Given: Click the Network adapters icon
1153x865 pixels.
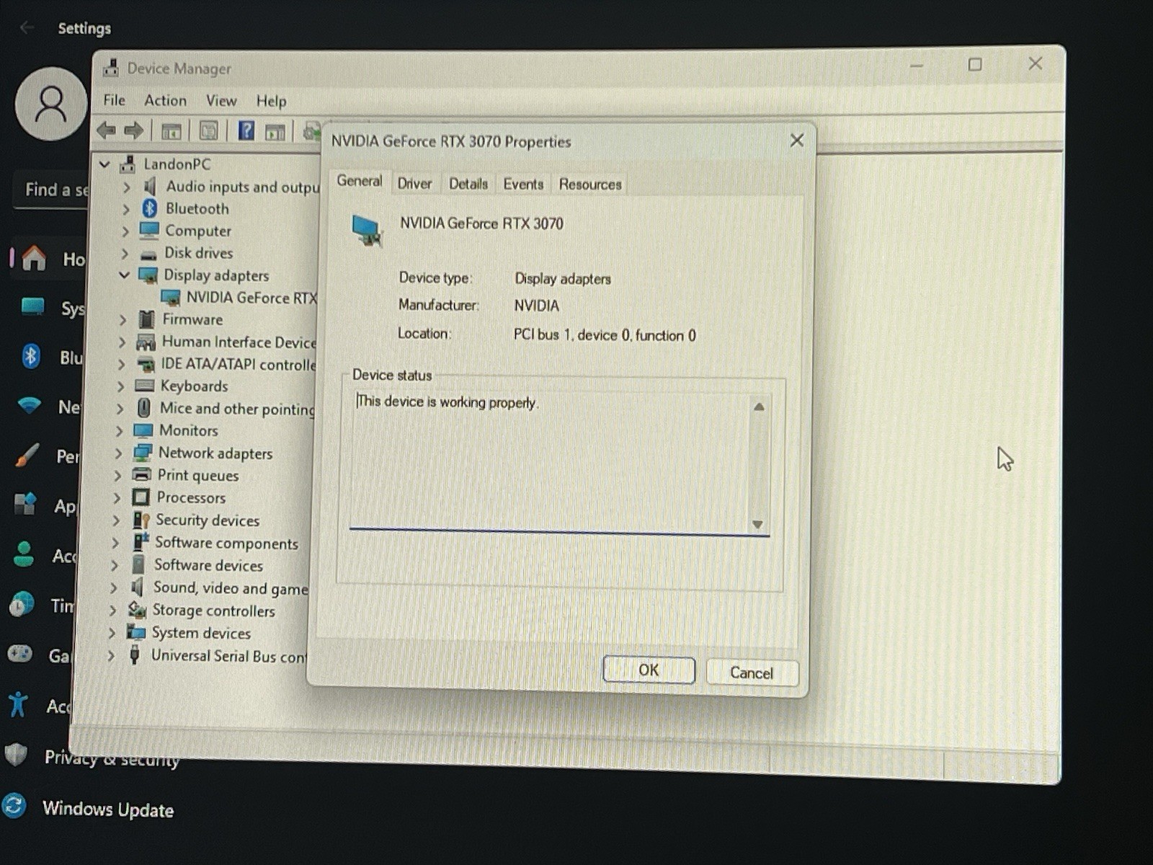Looking at the screenshot, I should [x=143, y=453].
